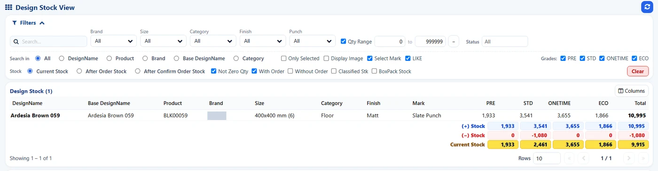Screen dimensions: 658x171
Task: Enable the Only Selected checkbox
Action: coord(284,59)
